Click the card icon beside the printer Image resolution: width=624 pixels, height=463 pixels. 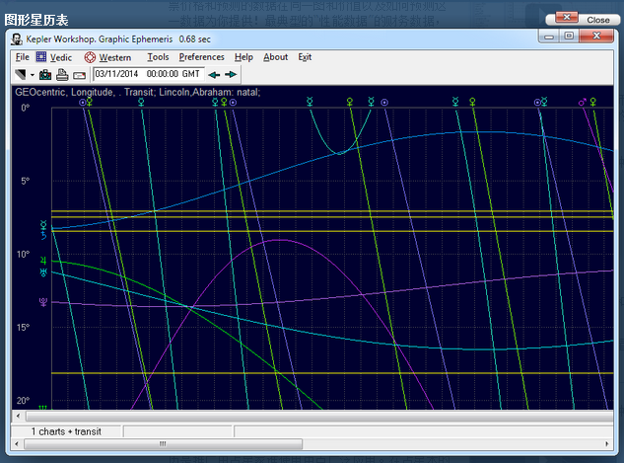pyautogui.click(x=79, y=74)
